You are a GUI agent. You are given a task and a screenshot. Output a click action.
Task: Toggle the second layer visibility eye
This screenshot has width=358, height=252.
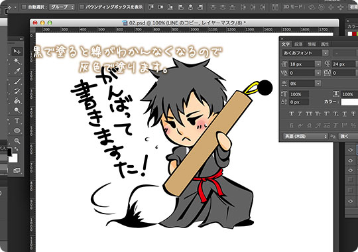pos(351,160)
